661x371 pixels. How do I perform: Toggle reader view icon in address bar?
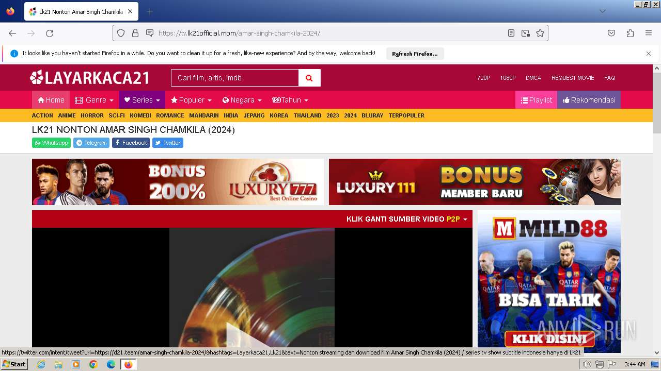click(x=511, y=33)
